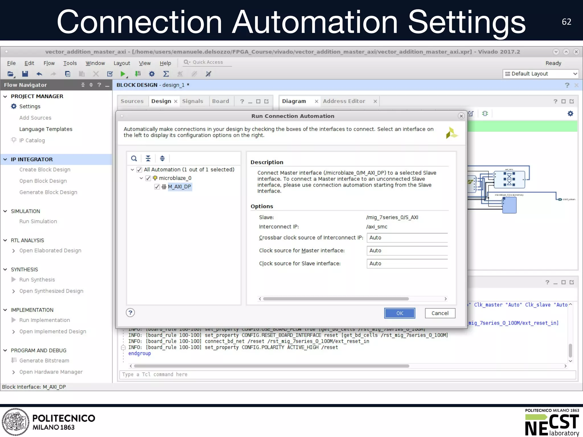This screenshot has width=583, height=437.
Task: Click the Flow Navigator help question mark
Action: point(99,85)
